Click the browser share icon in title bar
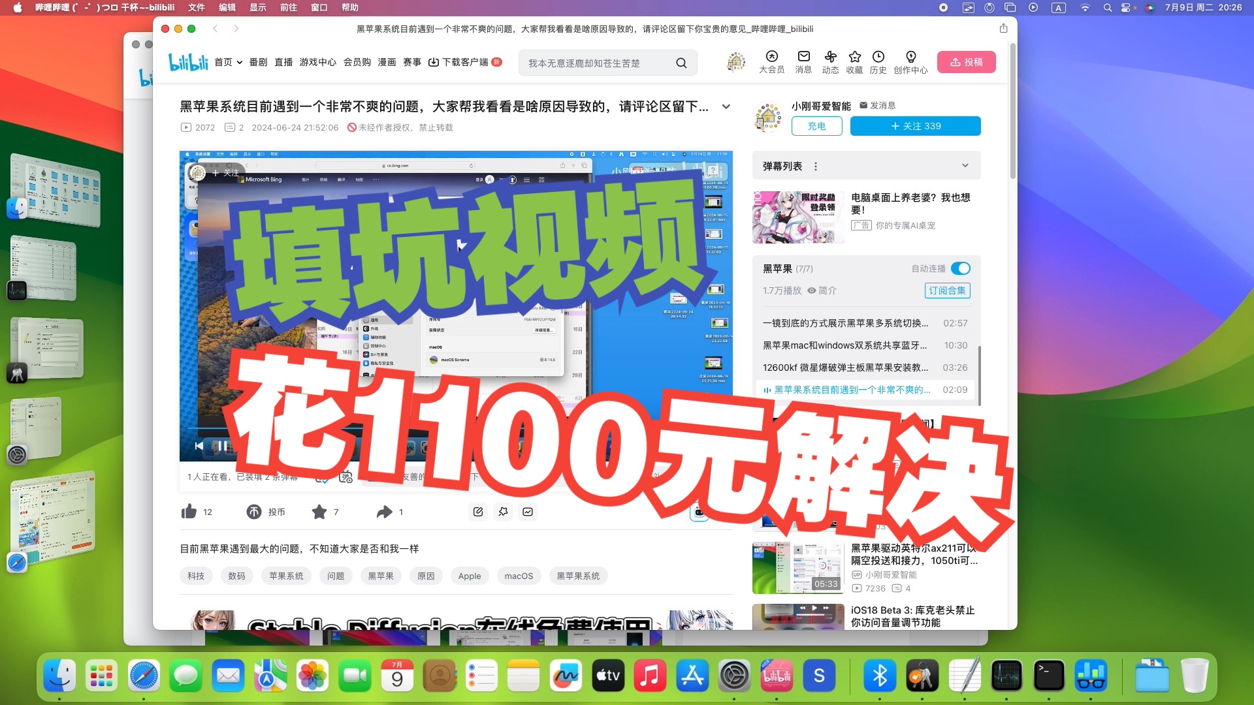The image size is (1254, 705). click(1003, 28)
